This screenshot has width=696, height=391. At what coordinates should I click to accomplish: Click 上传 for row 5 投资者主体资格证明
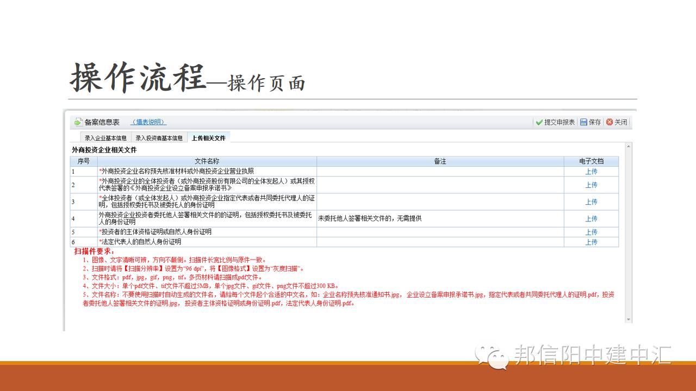click(x=591, y=232)
